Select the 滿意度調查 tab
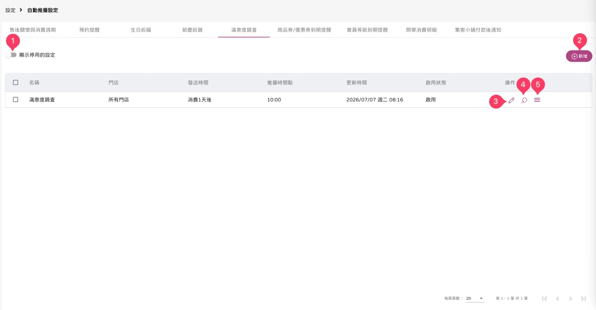The width and height of the screenshot is (596, 310). pyautogui.click(x=244, y=30)
